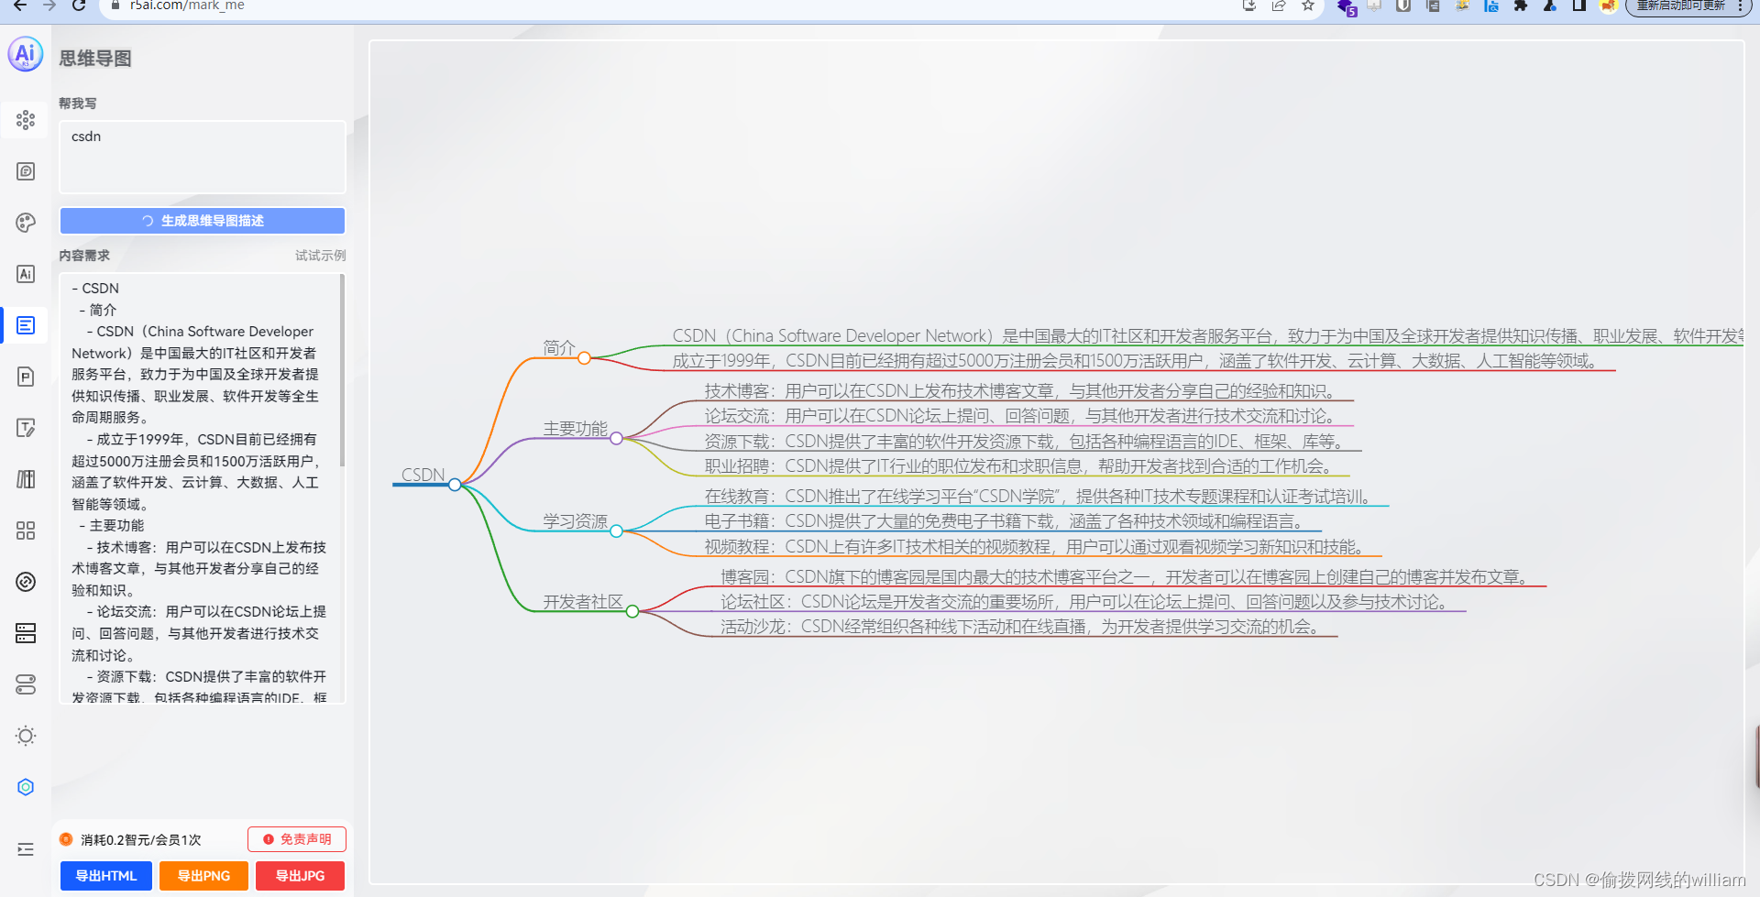
Task: Open the four-squares grid icon in sidebar
Action: pyautogui.click(x=26, y=531)
